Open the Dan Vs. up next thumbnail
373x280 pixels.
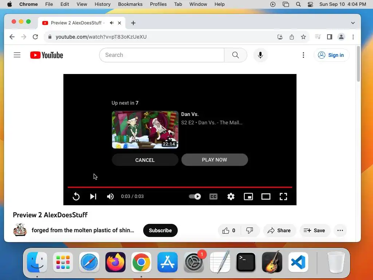point(145,130)
